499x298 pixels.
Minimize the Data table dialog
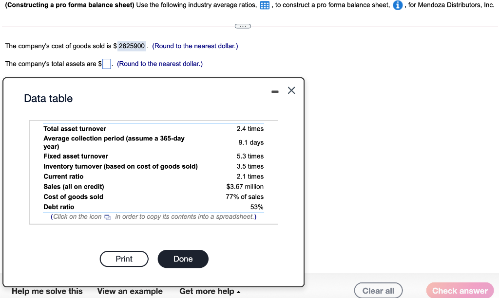click(274, 90)
